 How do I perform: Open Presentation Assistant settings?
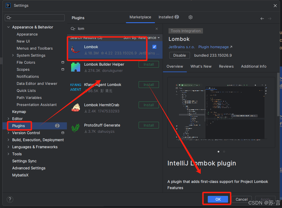(36, 105)
